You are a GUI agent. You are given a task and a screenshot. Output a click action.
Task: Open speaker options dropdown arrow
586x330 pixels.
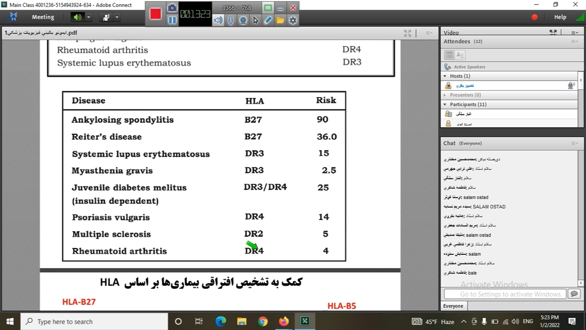coord(89,17)
